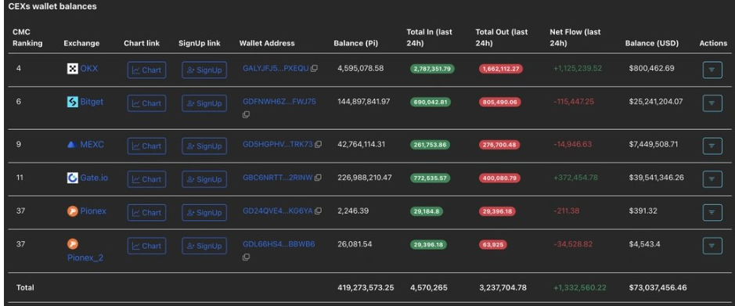
Task: Copy the Gate.io wallet address icon
Action: 318,178
